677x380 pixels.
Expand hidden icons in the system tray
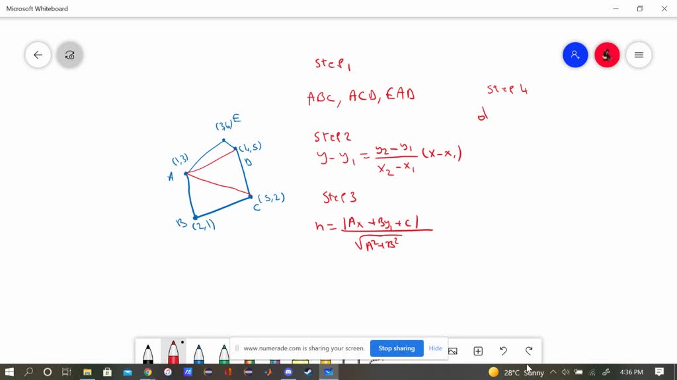(553, 372)
